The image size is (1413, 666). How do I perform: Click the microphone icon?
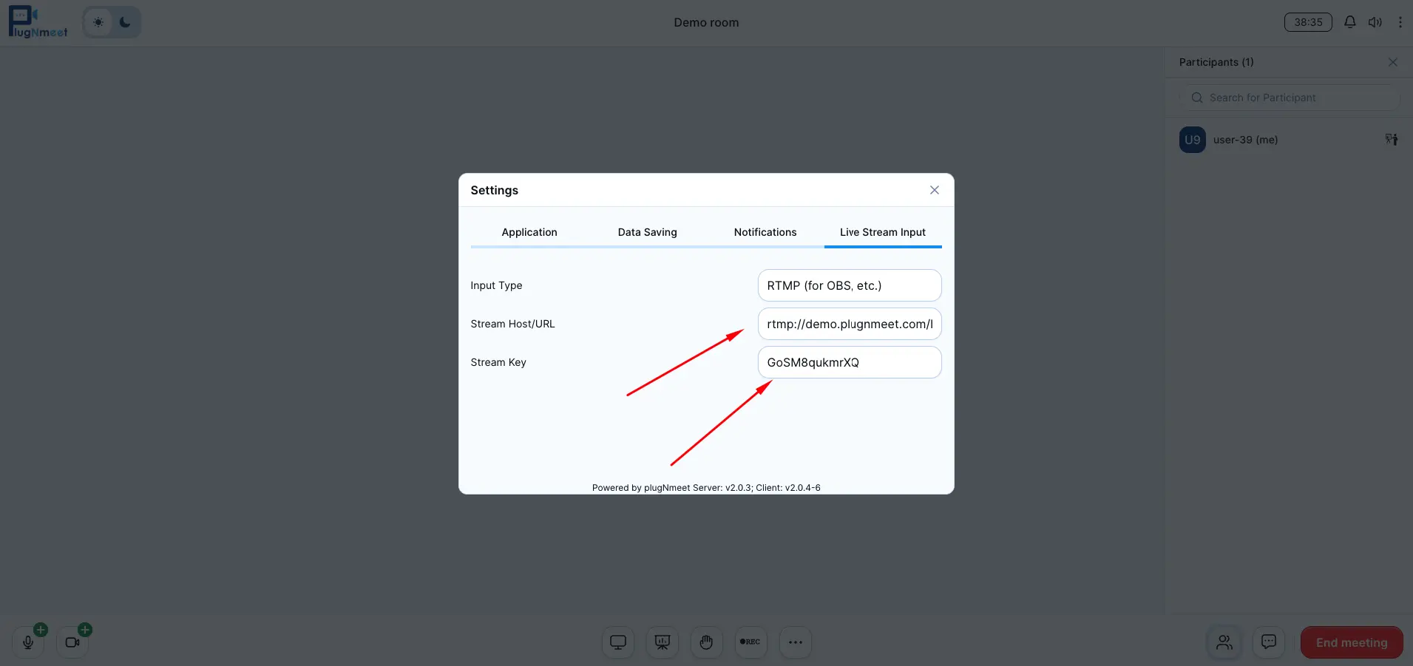[28, 642]
